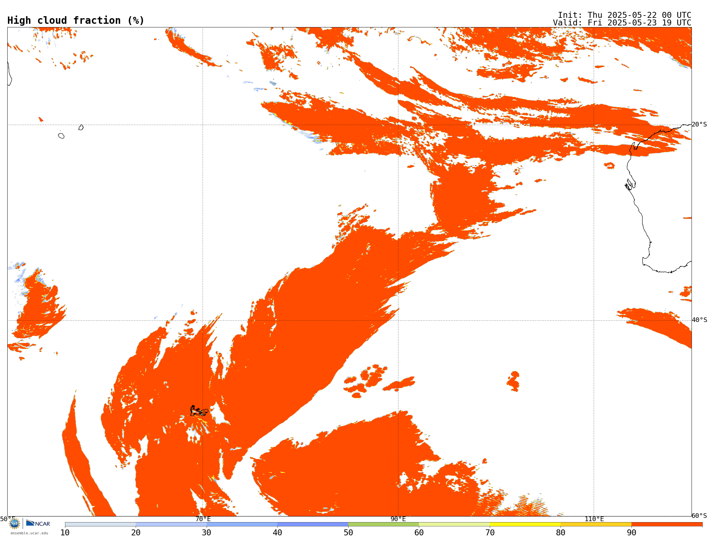Click the 80-90 orange-yellow colorbar segment
This screenshot has width=713, height=537.
(596, 524)
